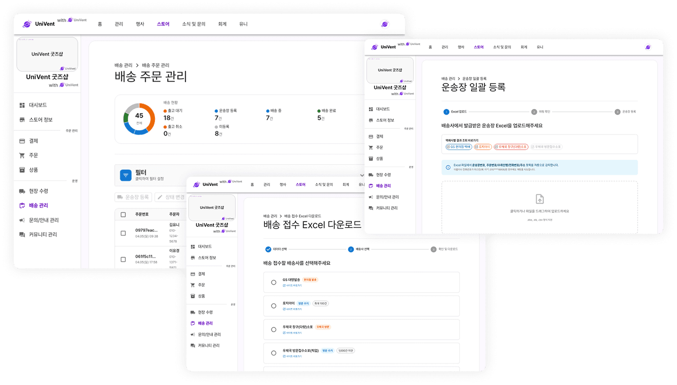The width and height of the screenshot is (677, 385).
Task: Tick the checkbox for order 09797eac
Action: tap(123, 233)
